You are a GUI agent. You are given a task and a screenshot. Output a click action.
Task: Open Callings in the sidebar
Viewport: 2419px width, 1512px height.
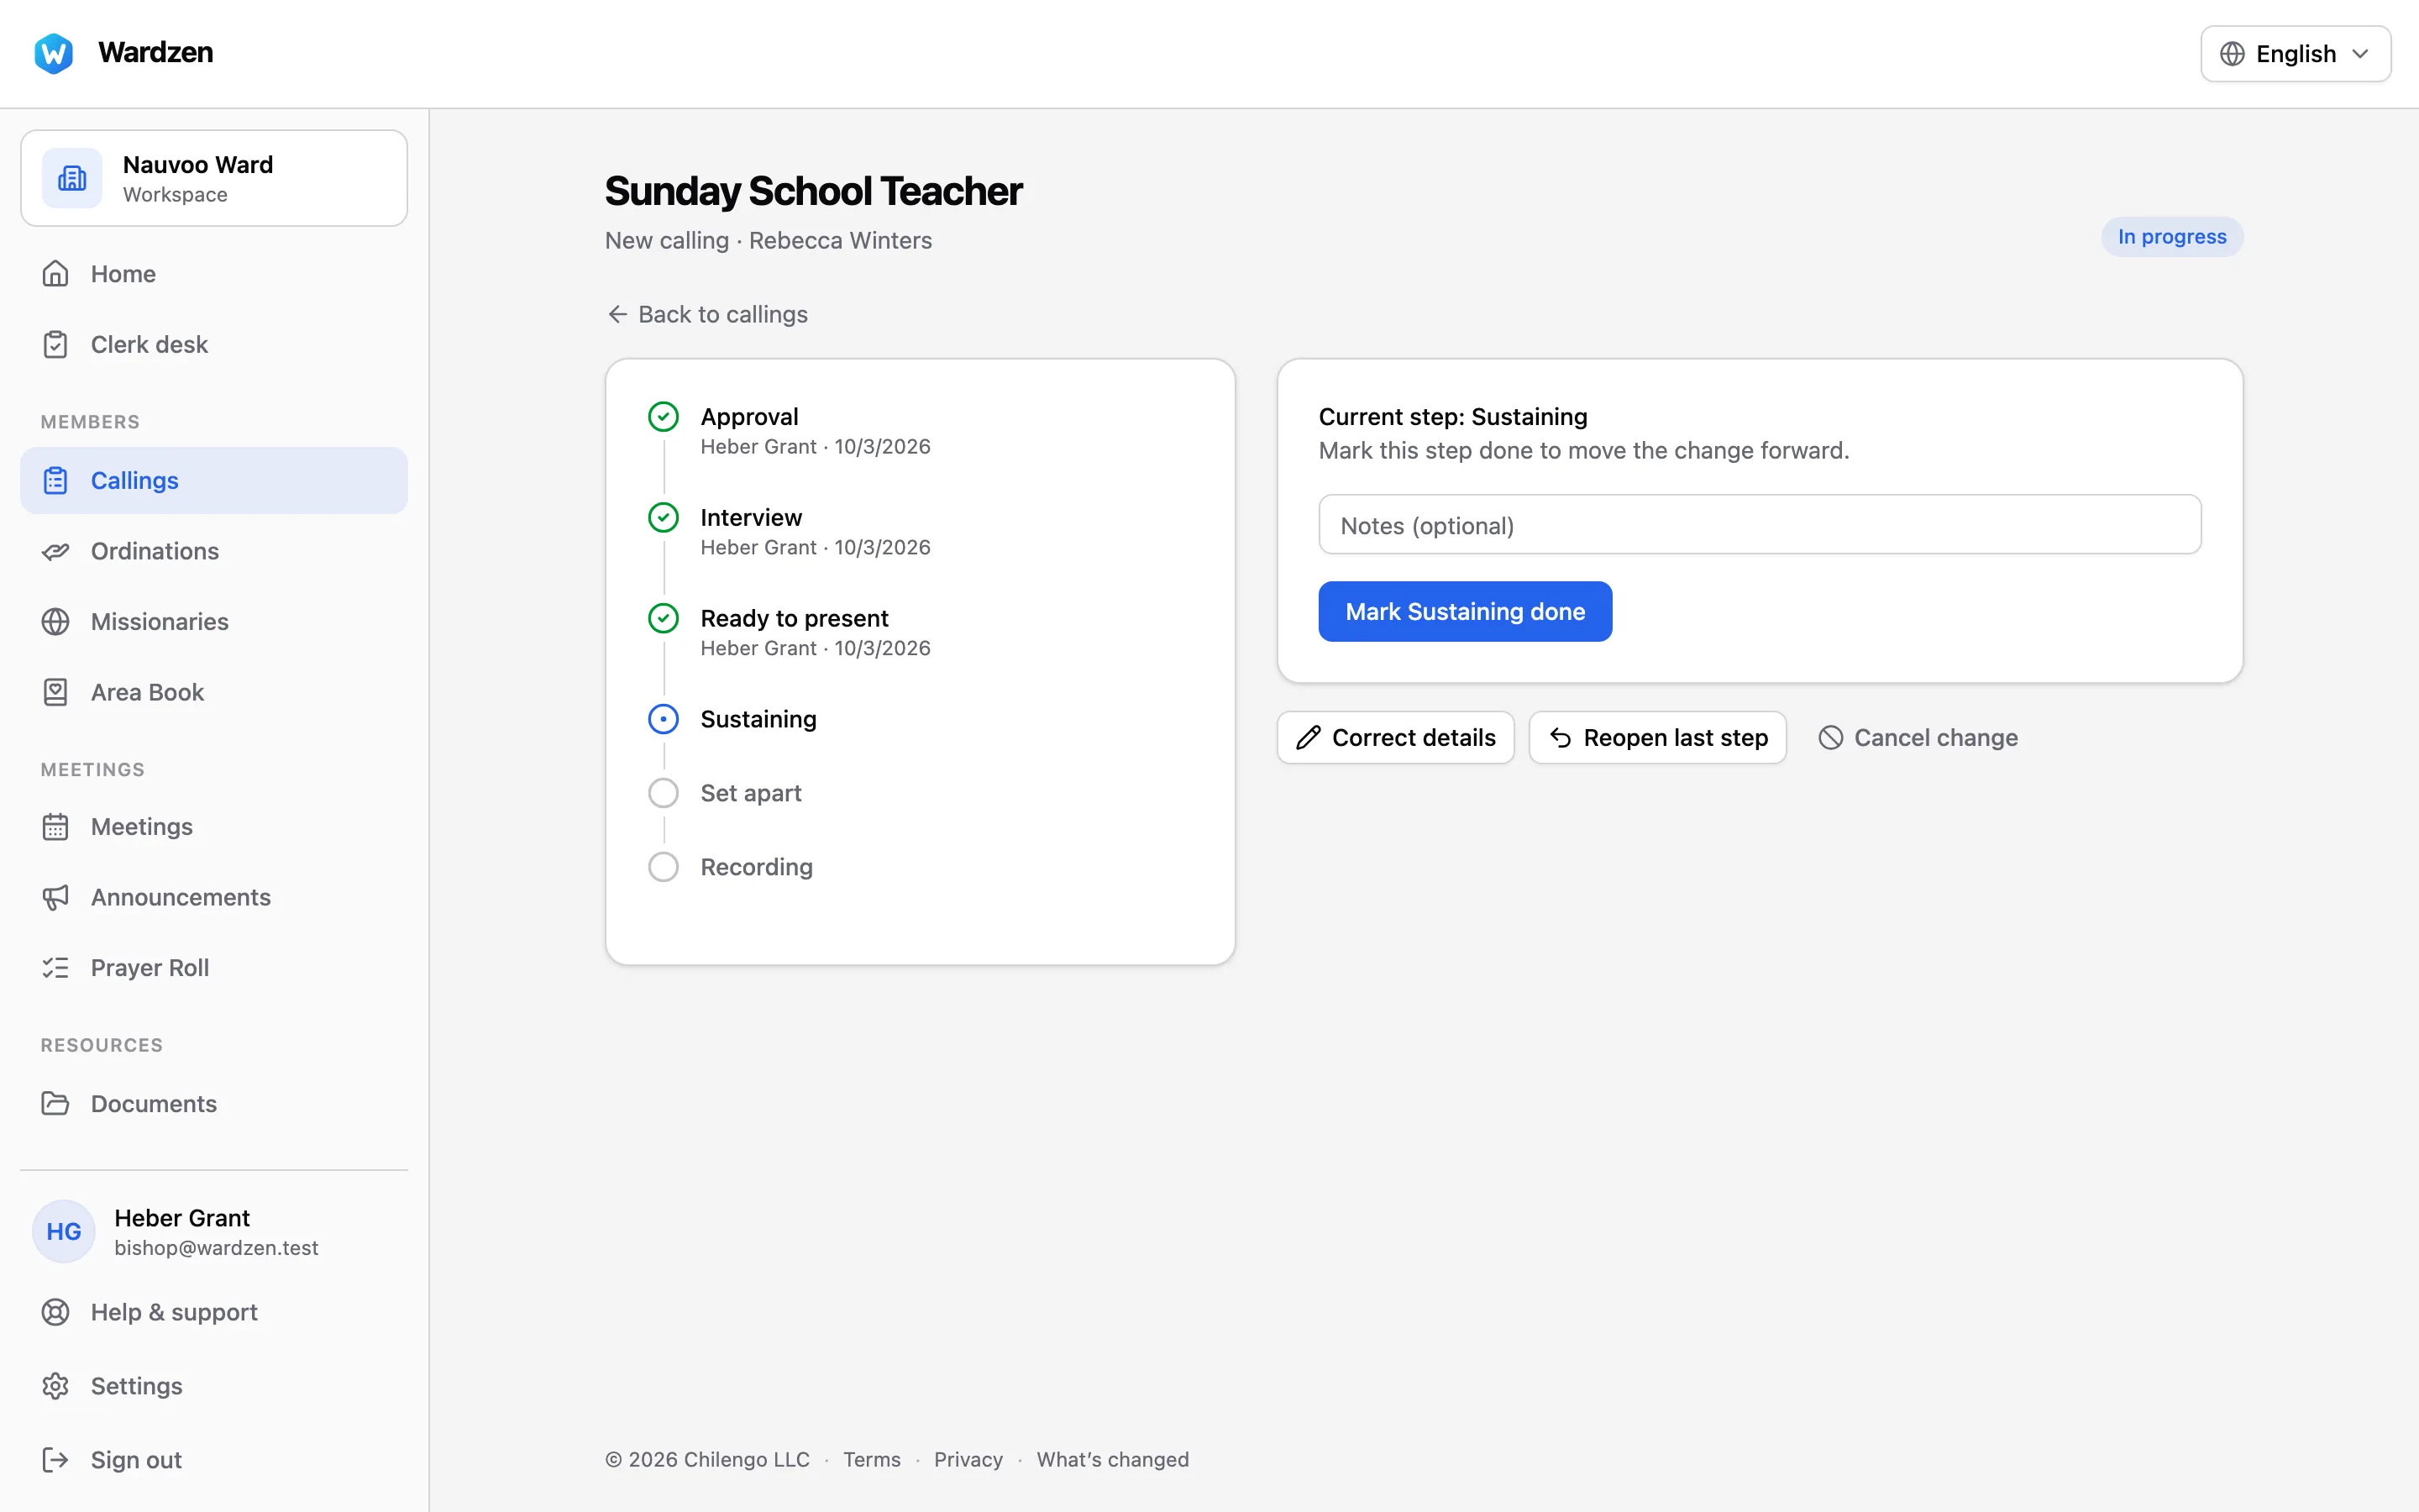tap(214, 481)
